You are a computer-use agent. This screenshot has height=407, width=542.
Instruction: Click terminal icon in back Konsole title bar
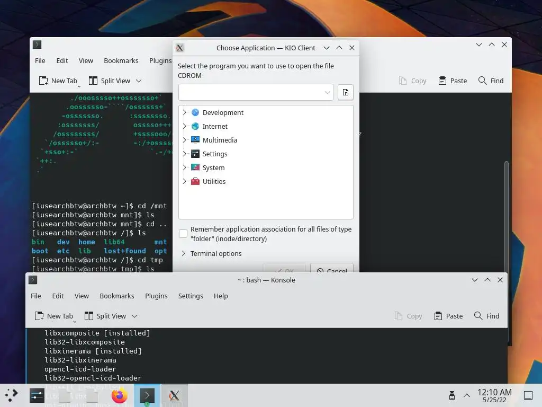(37, 45)
